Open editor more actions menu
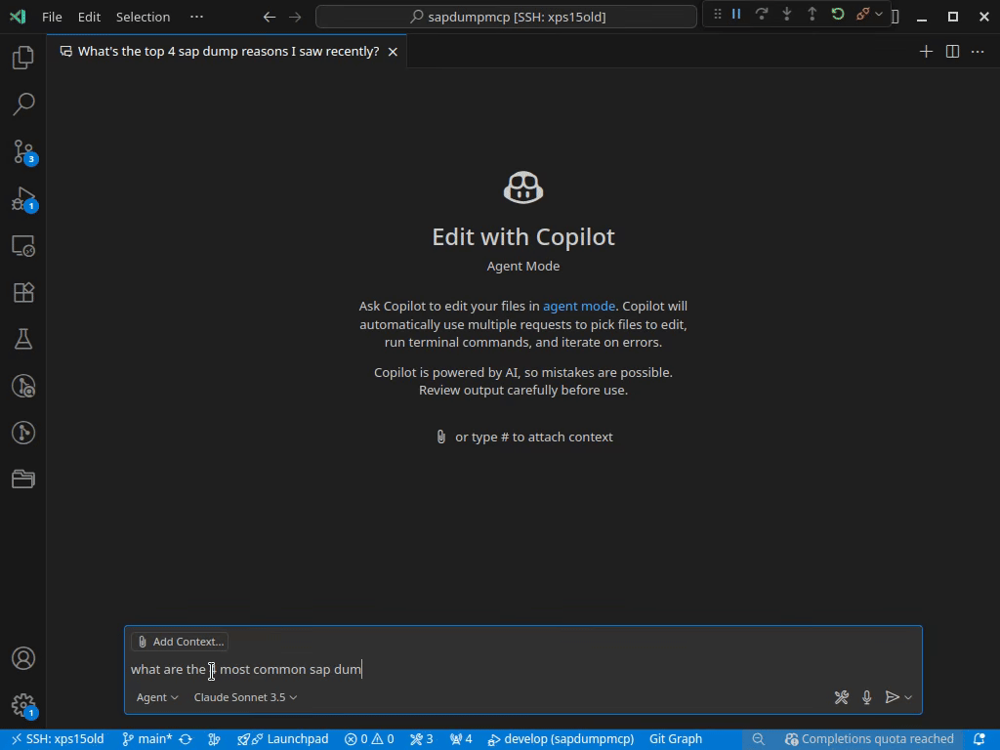Screen dimensions: 1000x750 (x=978, y=52)
